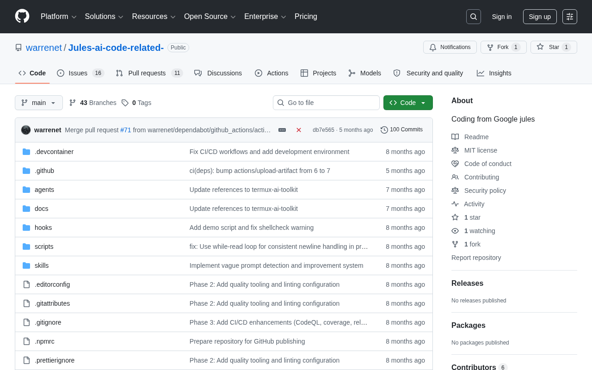Open the scripts folder
The width and height of the screenshot is (592, 370).
(44, 247)
